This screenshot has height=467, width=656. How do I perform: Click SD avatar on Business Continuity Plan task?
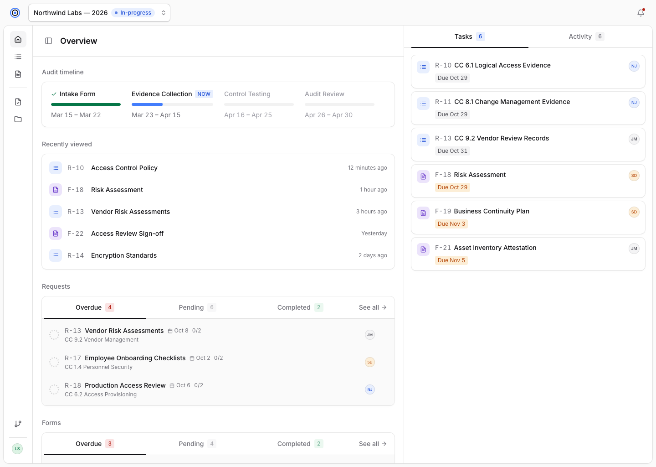(634, 212)
